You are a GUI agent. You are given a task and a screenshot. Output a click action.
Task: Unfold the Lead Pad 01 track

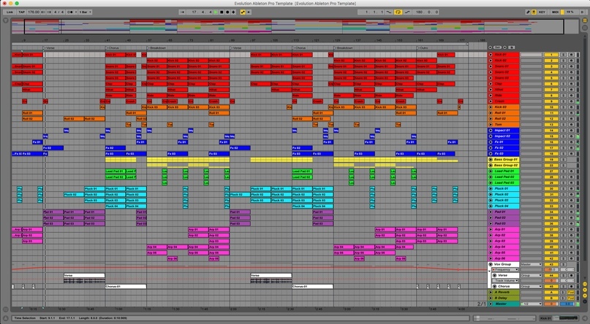[491, 171]
